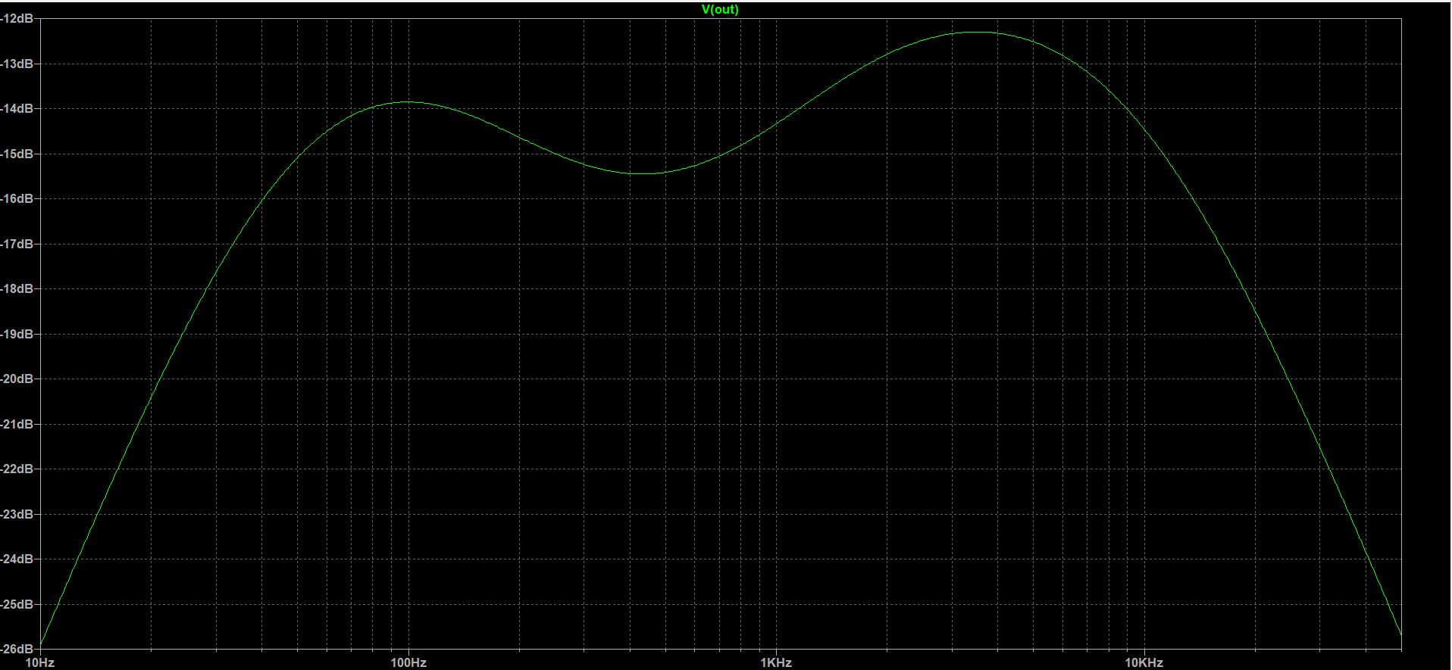
Task: Select the -17dB axis label
Action: coord(17,244)
